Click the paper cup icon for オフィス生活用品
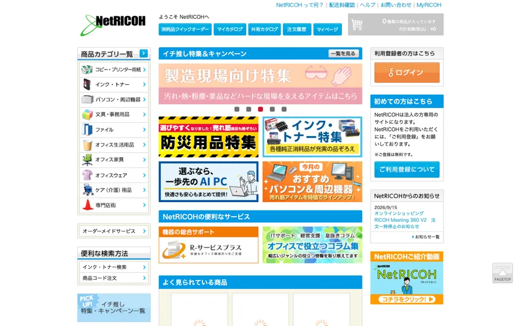The width and height of the screenshot is (521, 326). coord(87,145)
